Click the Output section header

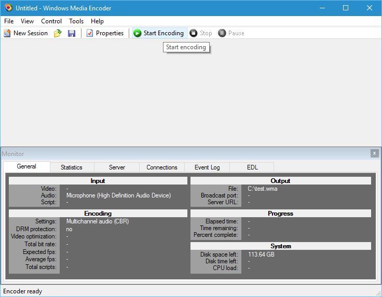pyautogui.click(x=281, y=181)
